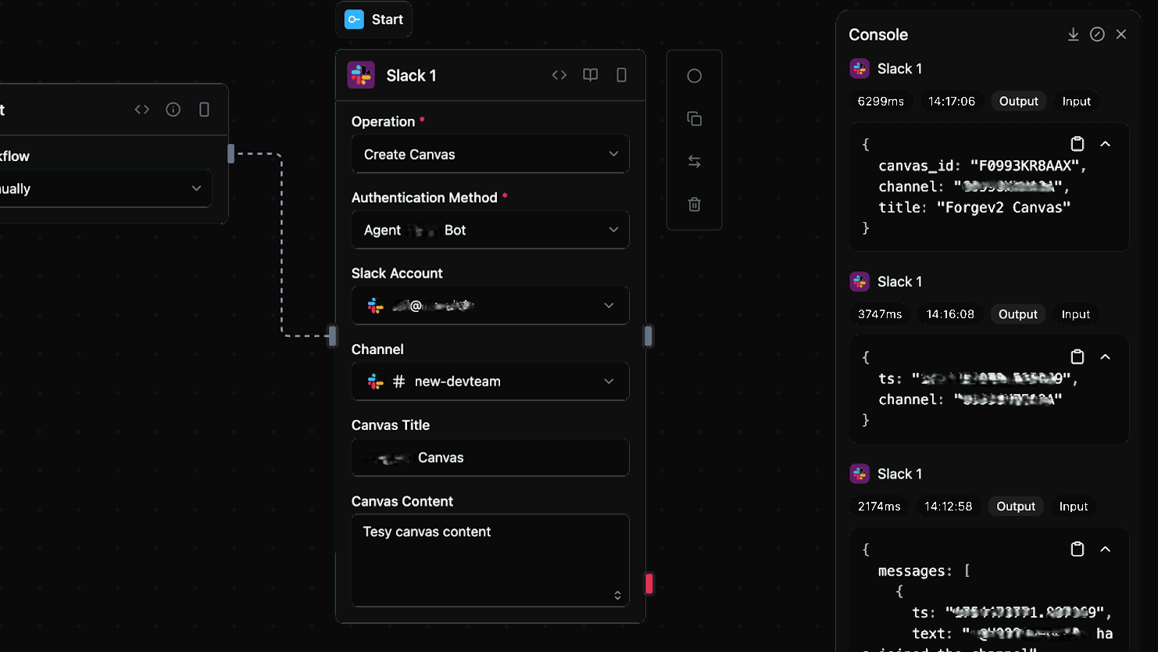
Task: Open the Slack Account dropdown
Action: [490, 305]
